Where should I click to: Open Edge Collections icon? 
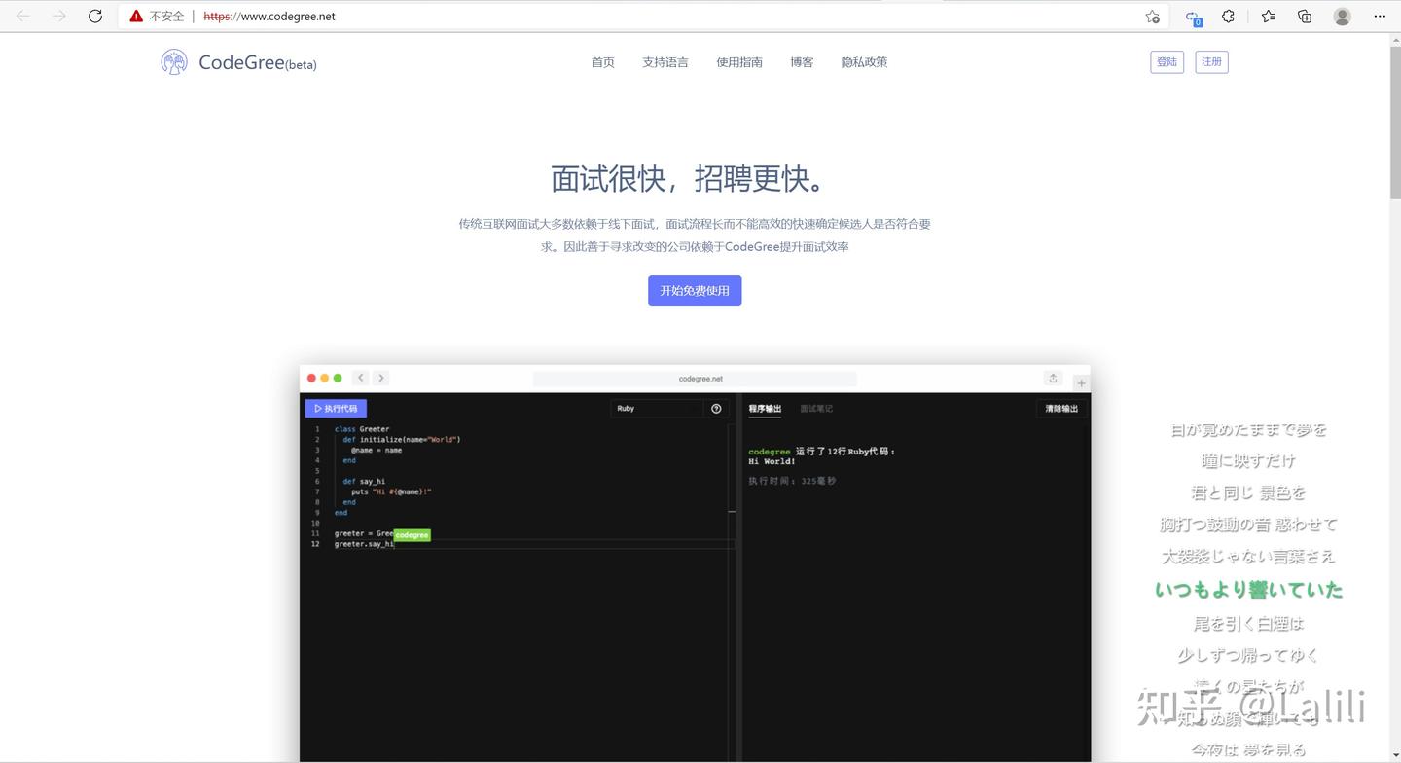point(1304,16)
